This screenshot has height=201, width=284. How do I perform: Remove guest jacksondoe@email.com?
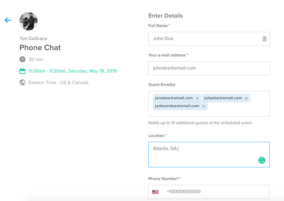[x=204, y=106]
